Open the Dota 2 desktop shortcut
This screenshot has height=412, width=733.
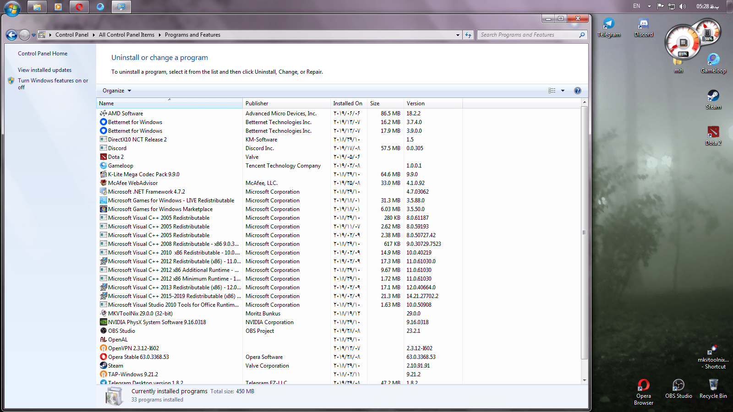coord(713,136)
